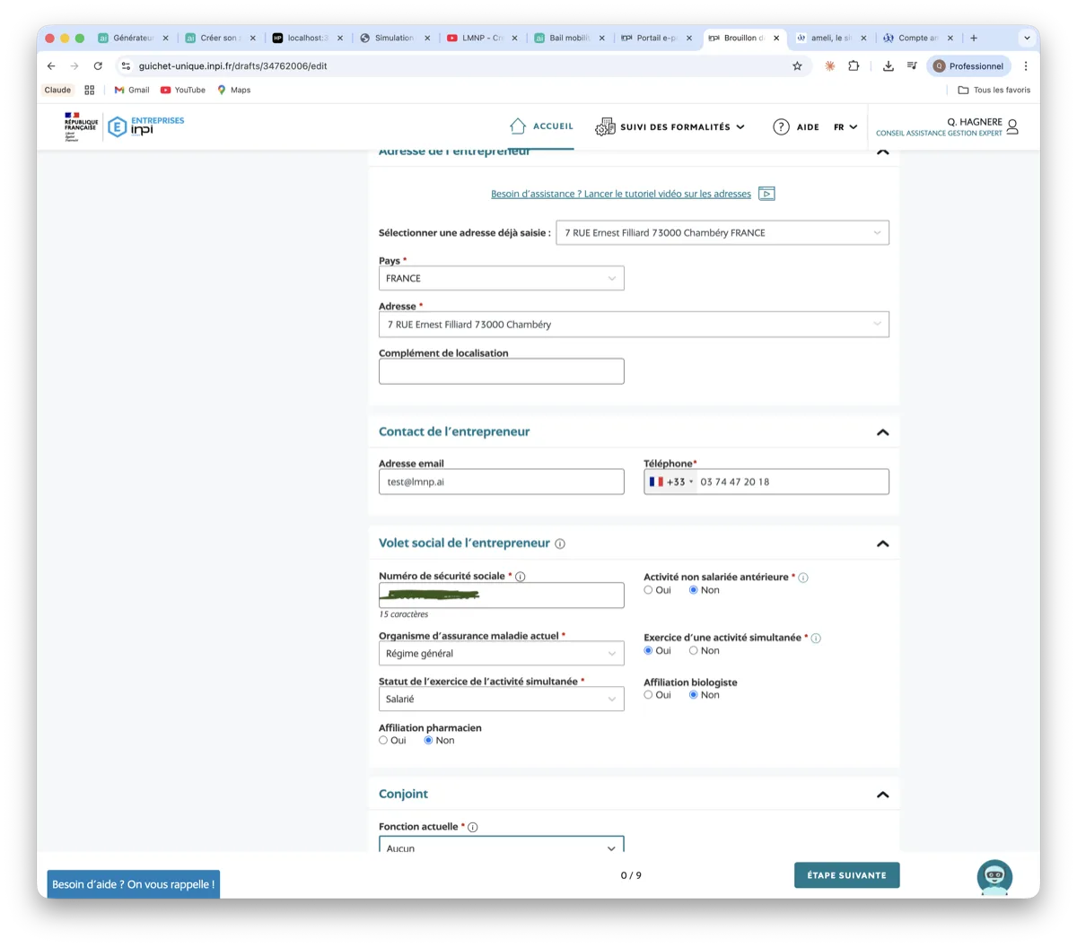The image size is (1077, 947).
Task: Bookmark this page with the star icon
Action: point(797,66)
